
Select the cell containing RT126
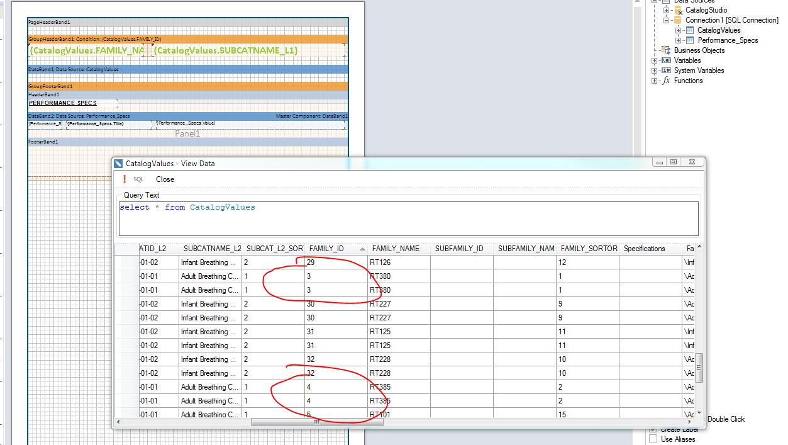click(399, 262)
